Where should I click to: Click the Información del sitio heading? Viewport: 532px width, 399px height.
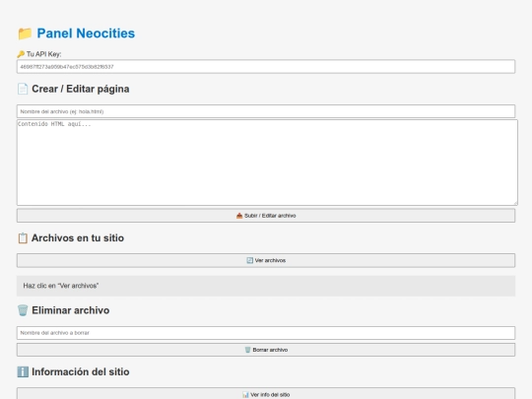[x=81, y=371]
